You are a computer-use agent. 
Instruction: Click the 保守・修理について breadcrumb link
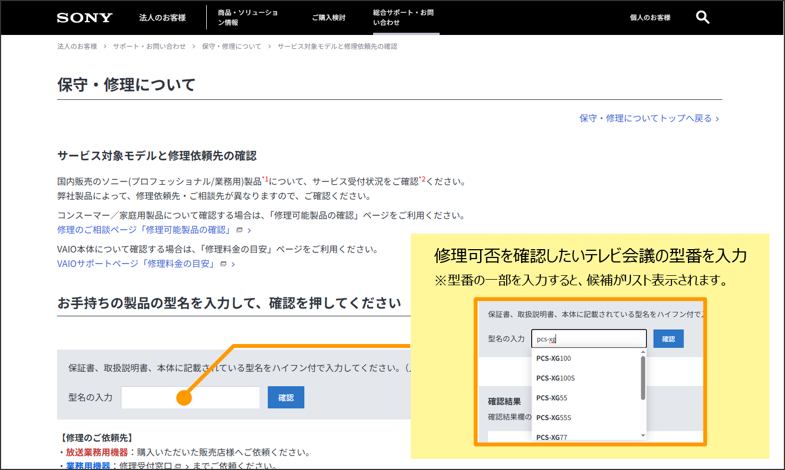point(232,47)
